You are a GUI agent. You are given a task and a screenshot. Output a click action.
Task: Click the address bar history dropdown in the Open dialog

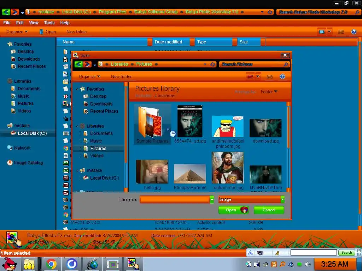coord(205,64)
